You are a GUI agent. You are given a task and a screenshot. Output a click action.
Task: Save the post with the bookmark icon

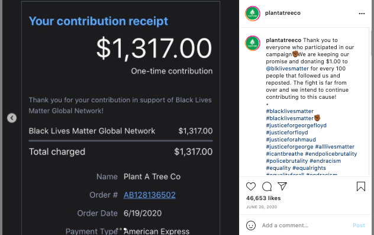coord(360,186)
